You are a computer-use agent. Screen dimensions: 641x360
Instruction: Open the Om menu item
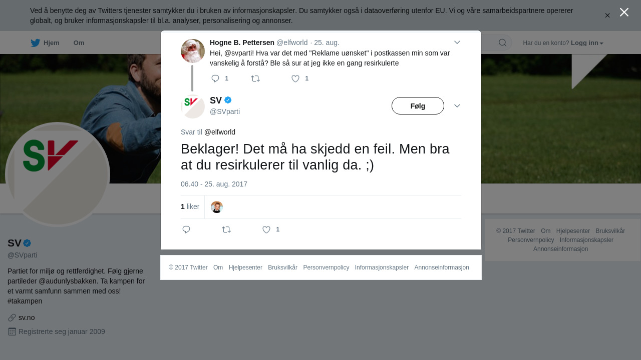[x=79, y=43]
